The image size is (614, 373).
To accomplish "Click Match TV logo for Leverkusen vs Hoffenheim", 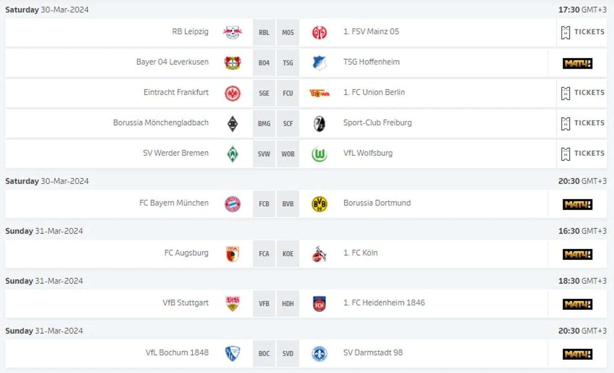I will click(x=577, y=63).
